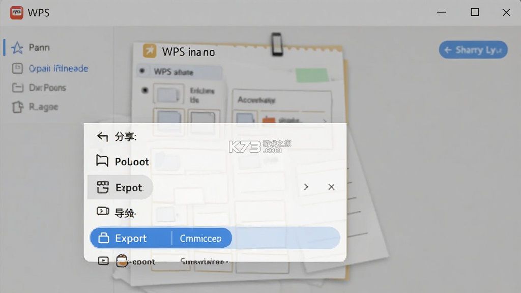
Task: Close the popup with the X button
Action: point(331,187)
